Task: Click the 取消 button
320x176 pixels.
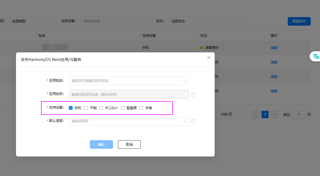Action: 129,144
